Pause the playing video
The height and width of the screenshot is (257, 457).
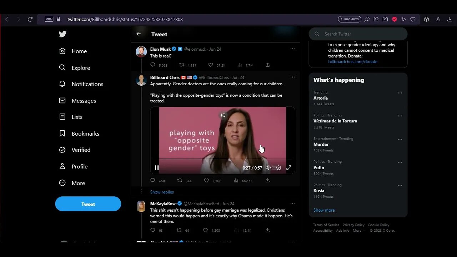click(157, 168)
